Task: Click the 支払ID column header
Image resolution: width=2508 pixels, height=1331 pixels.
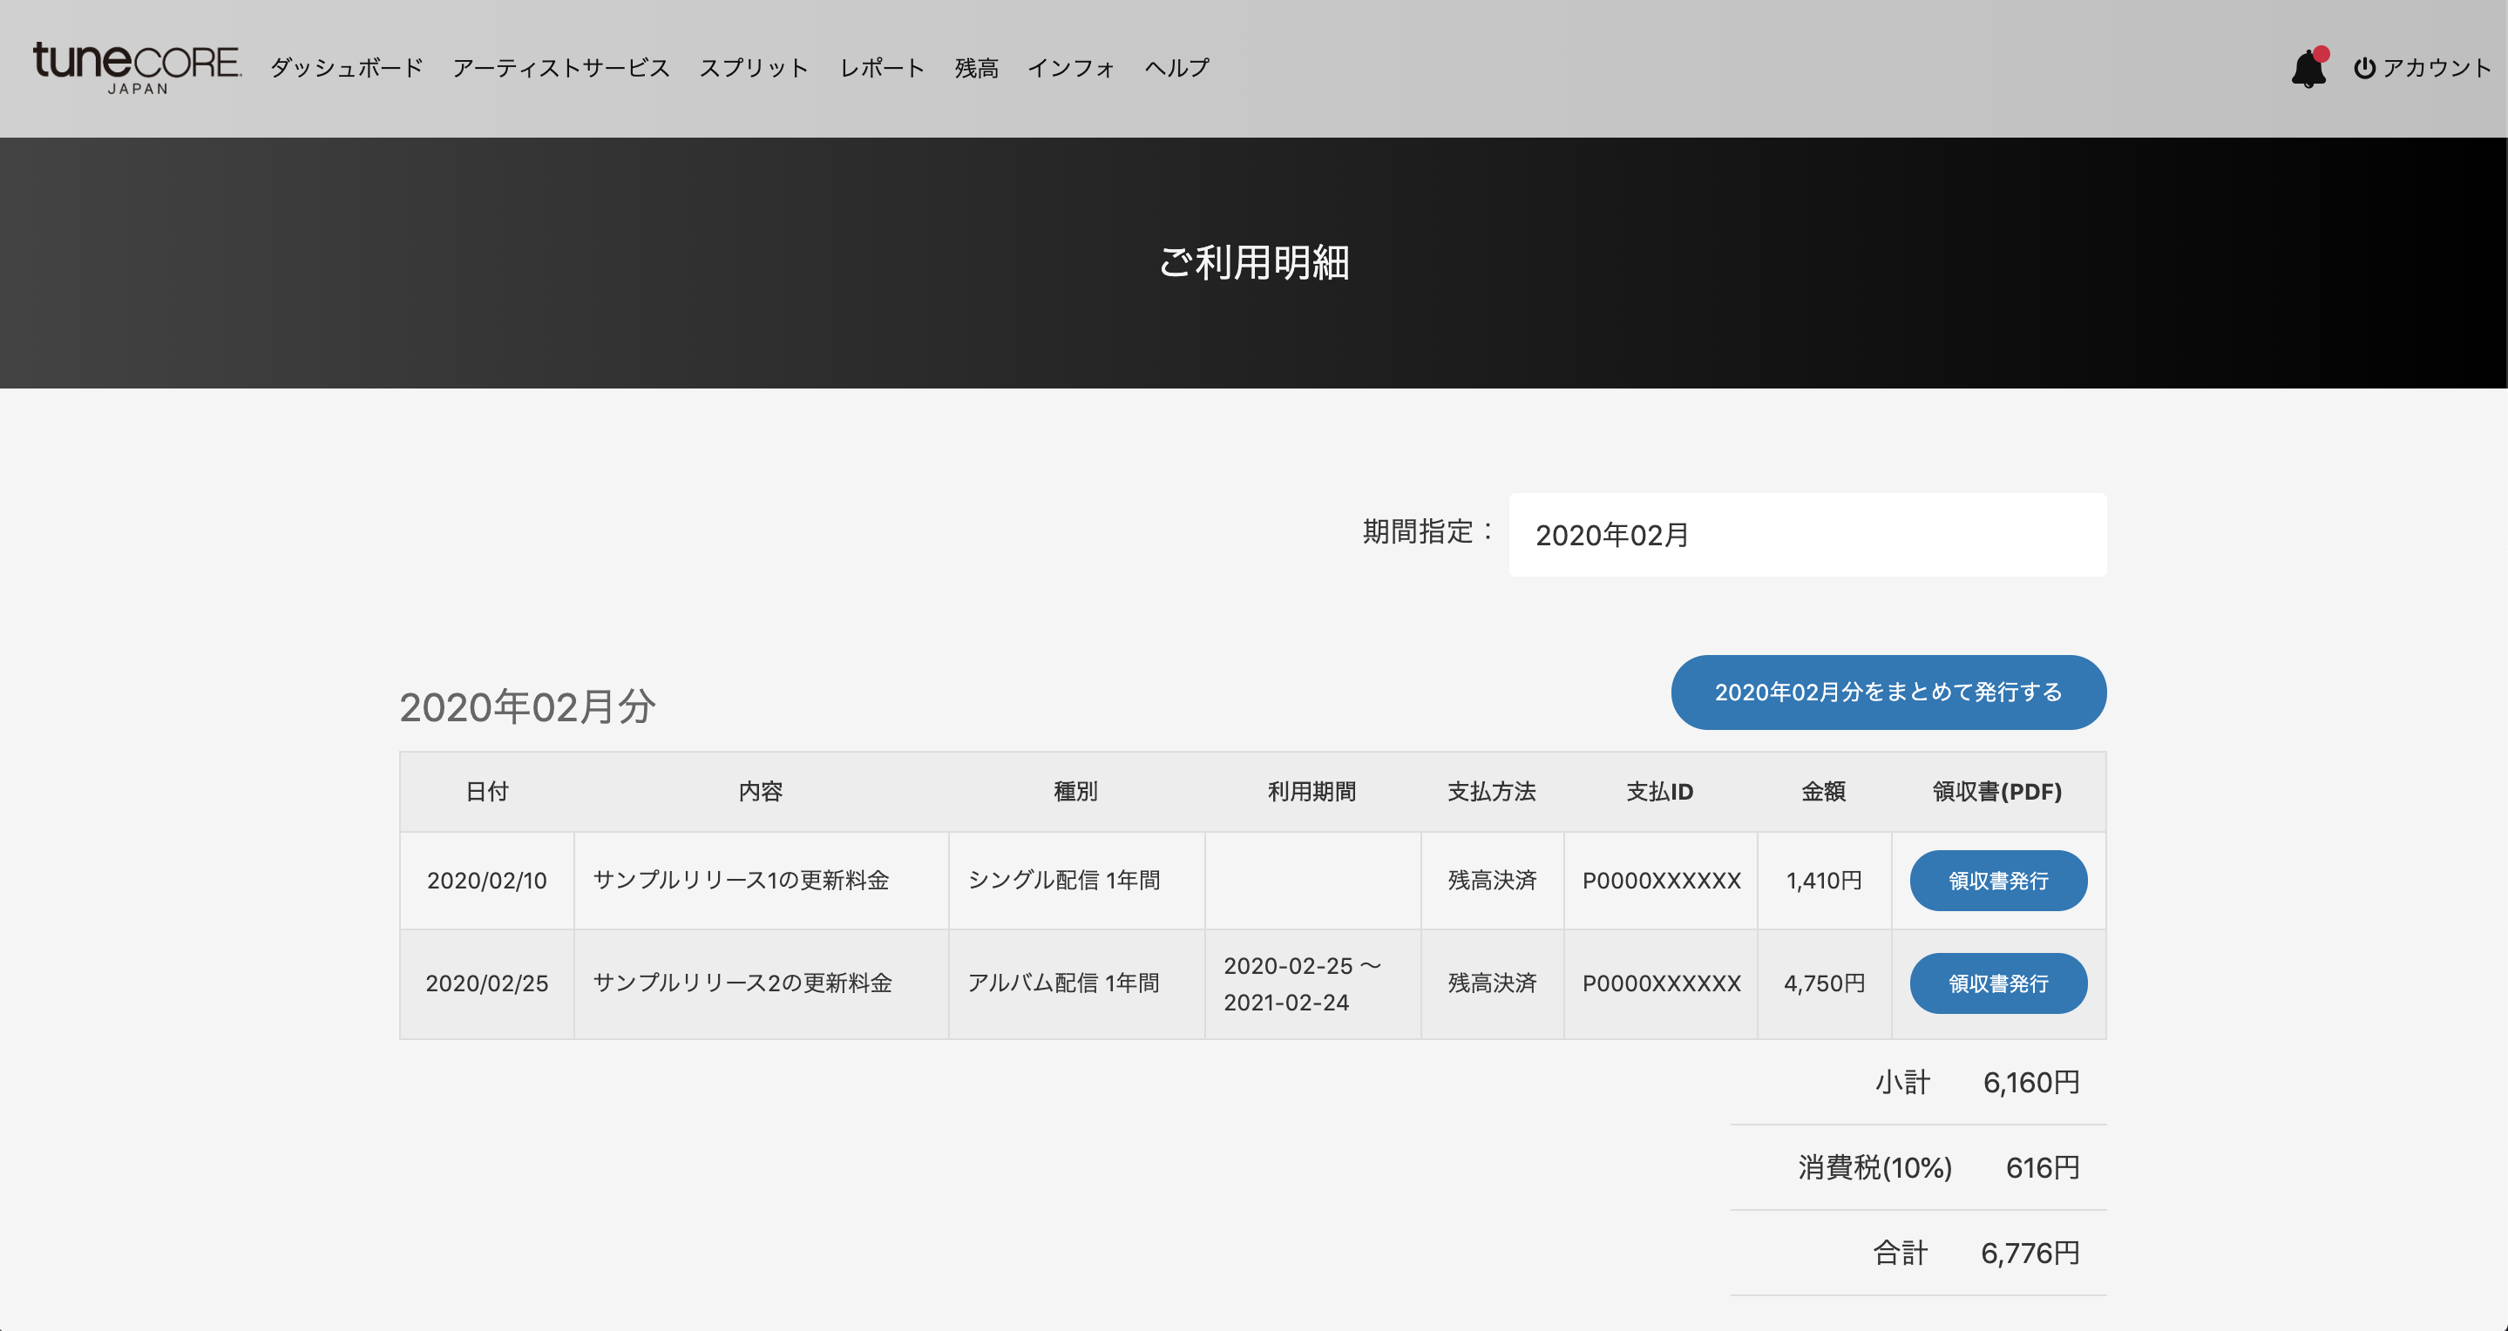Action: [x=1659, y=791]
